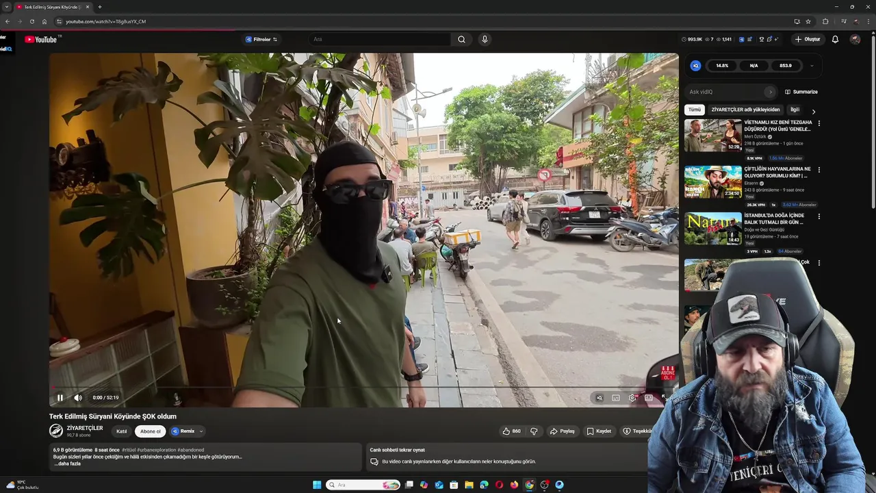The image size is (876, 493).
Task: Show more filter chips with the arrow
Action: [x=814, y=111]
